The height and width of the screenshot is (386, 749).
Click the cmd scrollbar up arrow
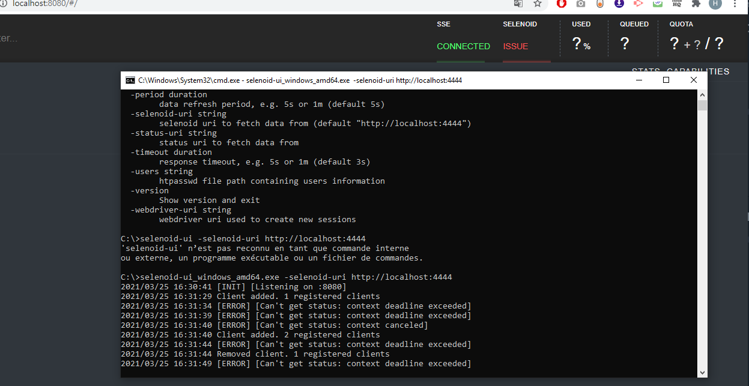pos(702,95)
